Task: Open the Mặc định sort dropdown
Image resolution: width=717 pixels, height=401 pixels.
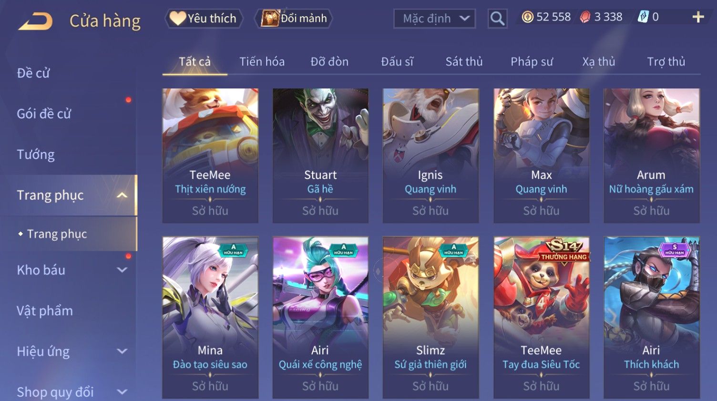Action: (434, 19)
